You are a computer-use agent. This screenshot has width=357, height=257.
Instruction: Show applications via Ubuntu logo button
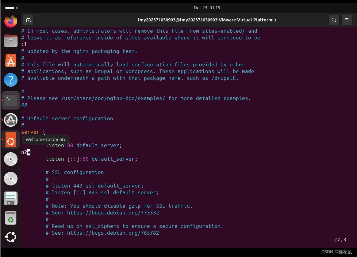pos(11,237)
